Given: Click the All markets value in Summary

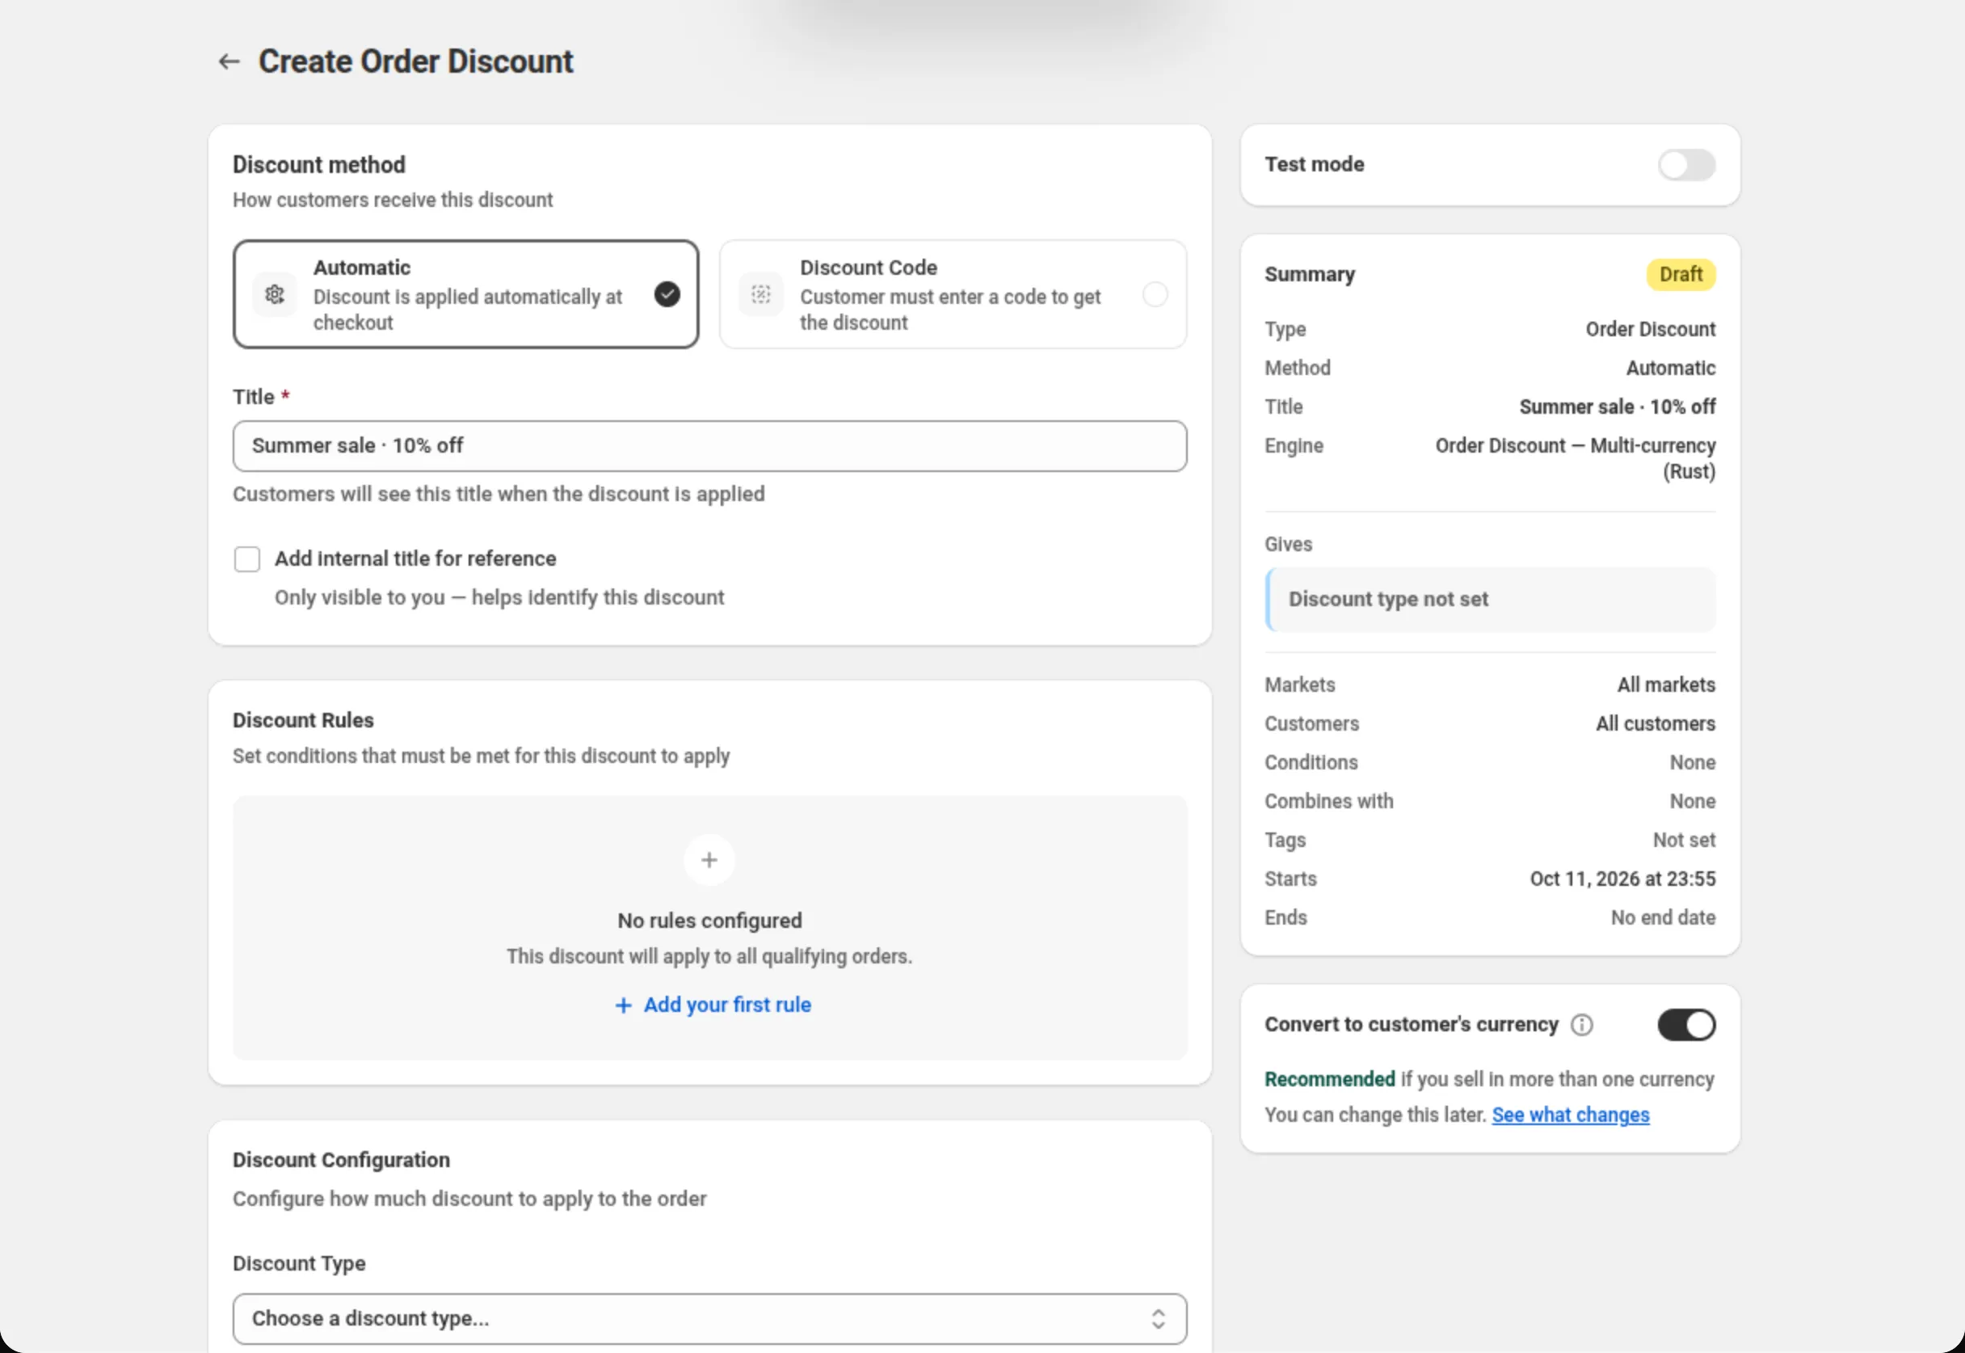Looking at the screenshot, I should pos(1666,685).
